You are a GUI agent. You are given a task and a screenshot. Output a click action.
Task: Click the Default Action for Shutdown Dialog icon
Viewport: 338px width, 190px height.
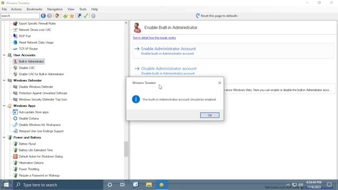click(15, 156)
